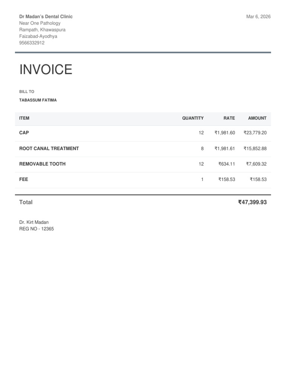Viewport: 286px width, 382px height.
Task: Click the BILL TO label
Action: [x=27, y=92]
